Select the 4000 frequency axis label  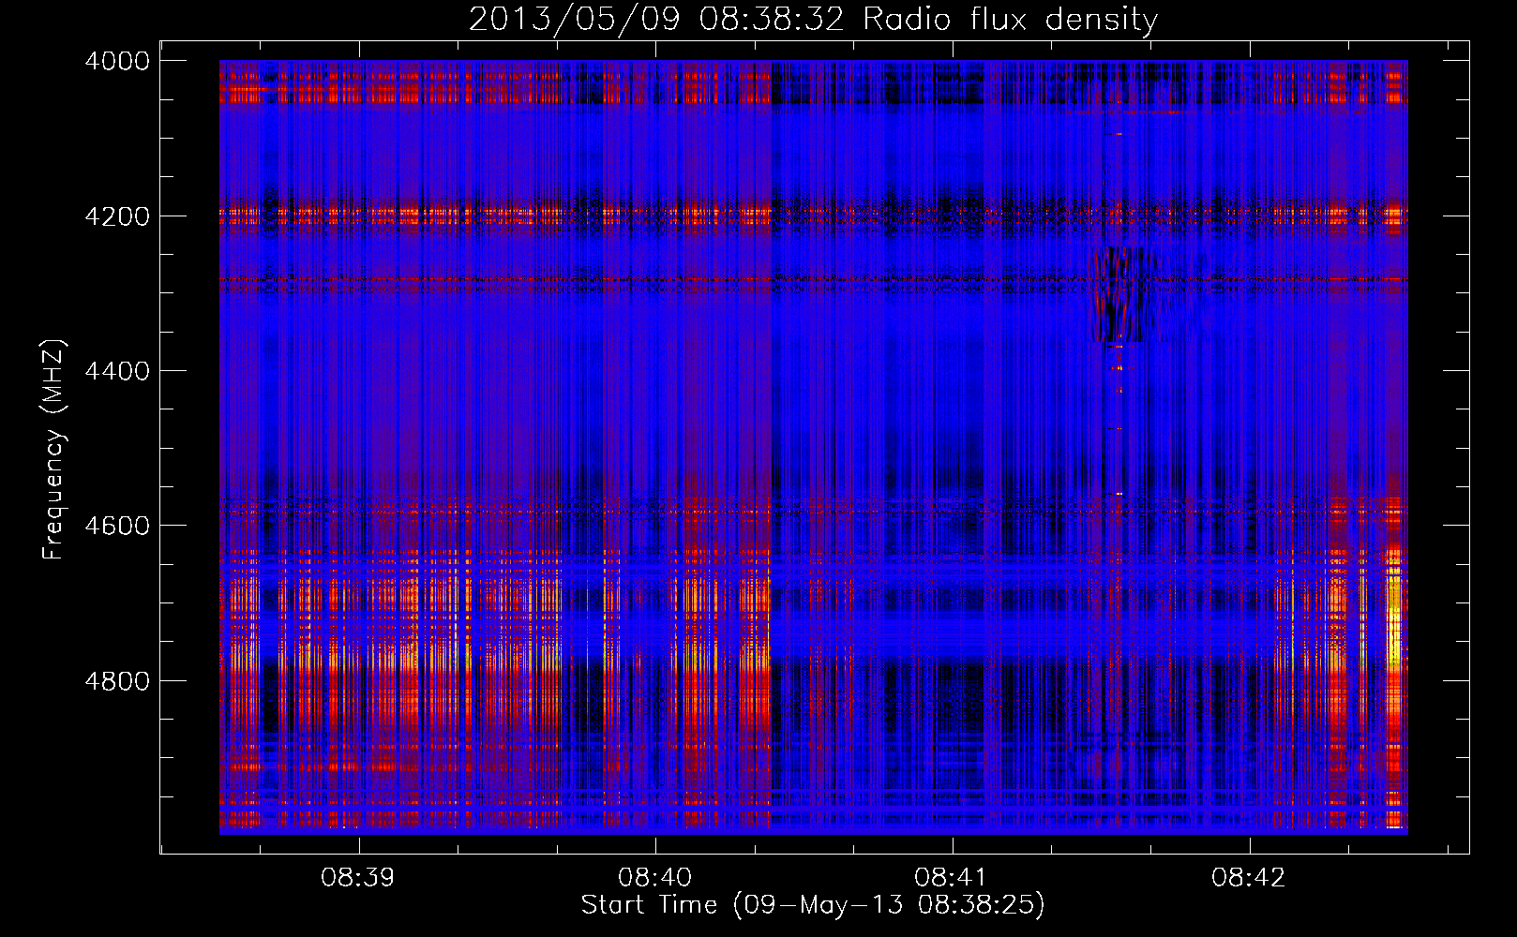coord(117,61)
